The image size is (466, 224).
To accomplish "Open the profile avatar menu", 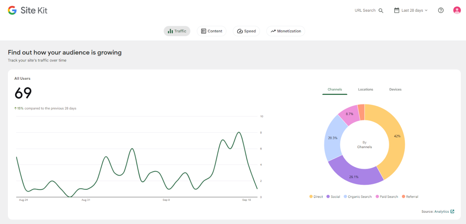I will click(457, 10).
